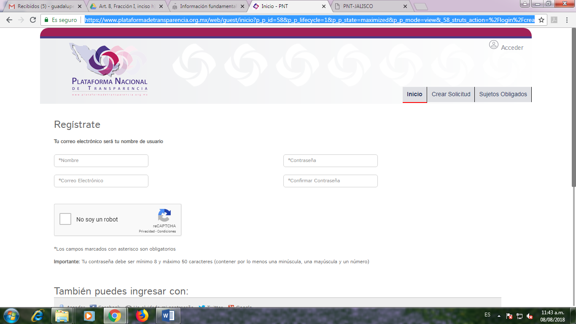576x324 pixels.
Task: Open the Windows Start menu
Action: click(x=11, y=316)
